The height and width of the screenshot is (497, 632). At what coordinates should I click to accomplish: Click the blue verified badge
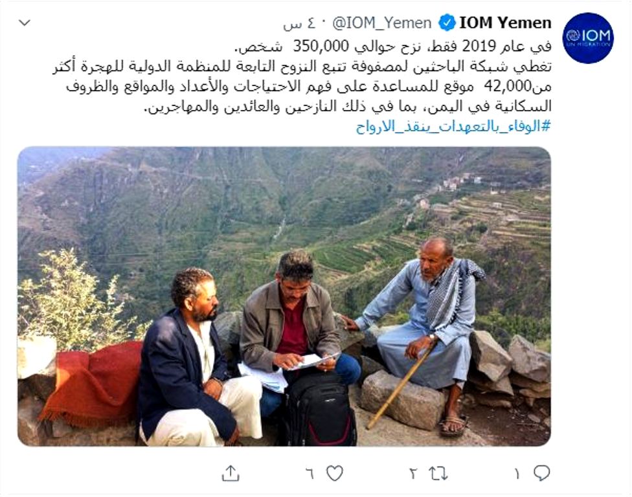point(447,23)
